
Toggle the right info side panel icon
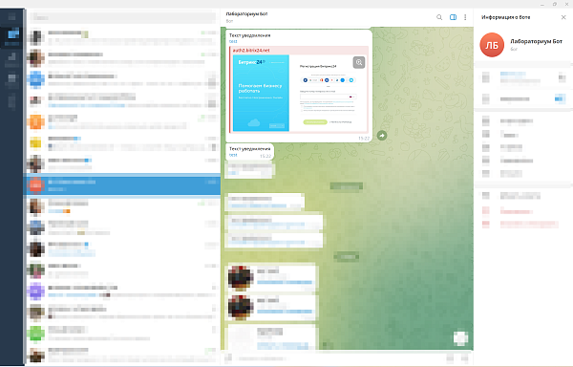pos(453,17)
